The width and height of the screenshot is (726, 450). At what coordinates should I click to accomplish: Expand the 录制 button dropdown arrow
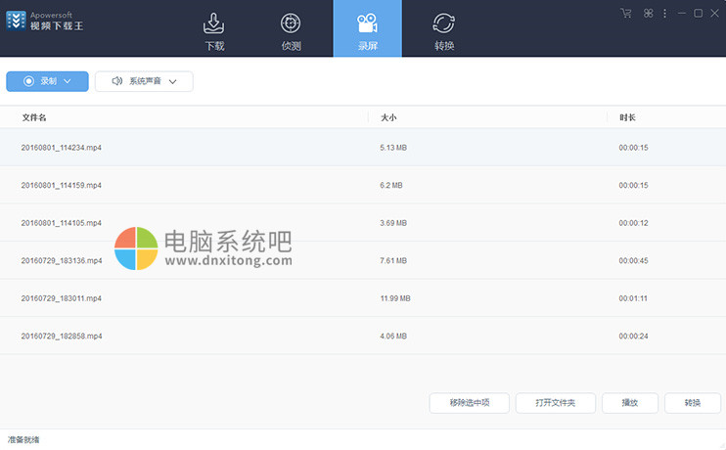[x=68, y=81]
